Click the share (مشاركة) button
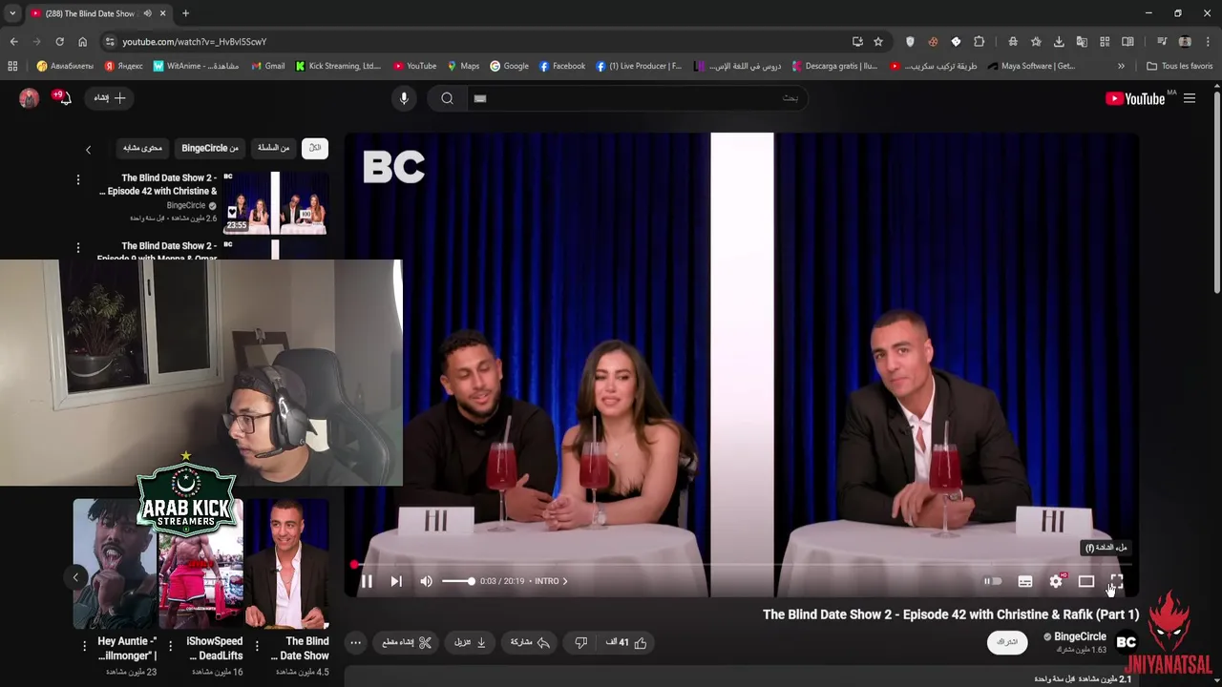 pyautogui.click(x=531, y=643)
